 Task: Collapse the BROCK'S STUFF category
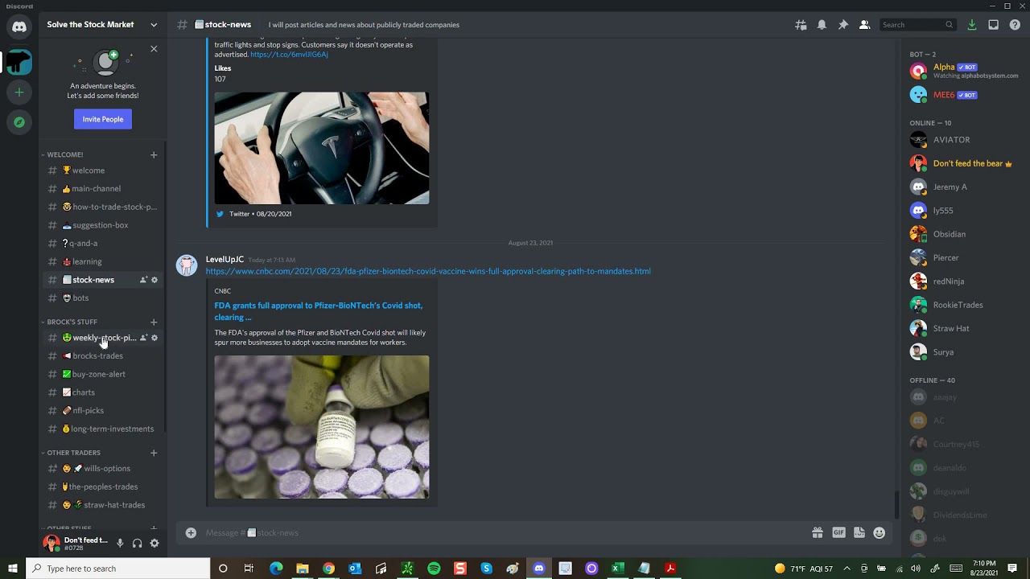72,322
